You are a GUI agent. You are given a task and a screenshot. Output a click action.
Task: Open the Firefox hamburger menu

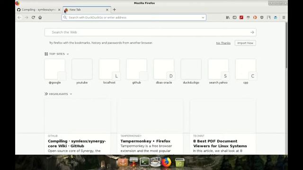pos(284,17)
